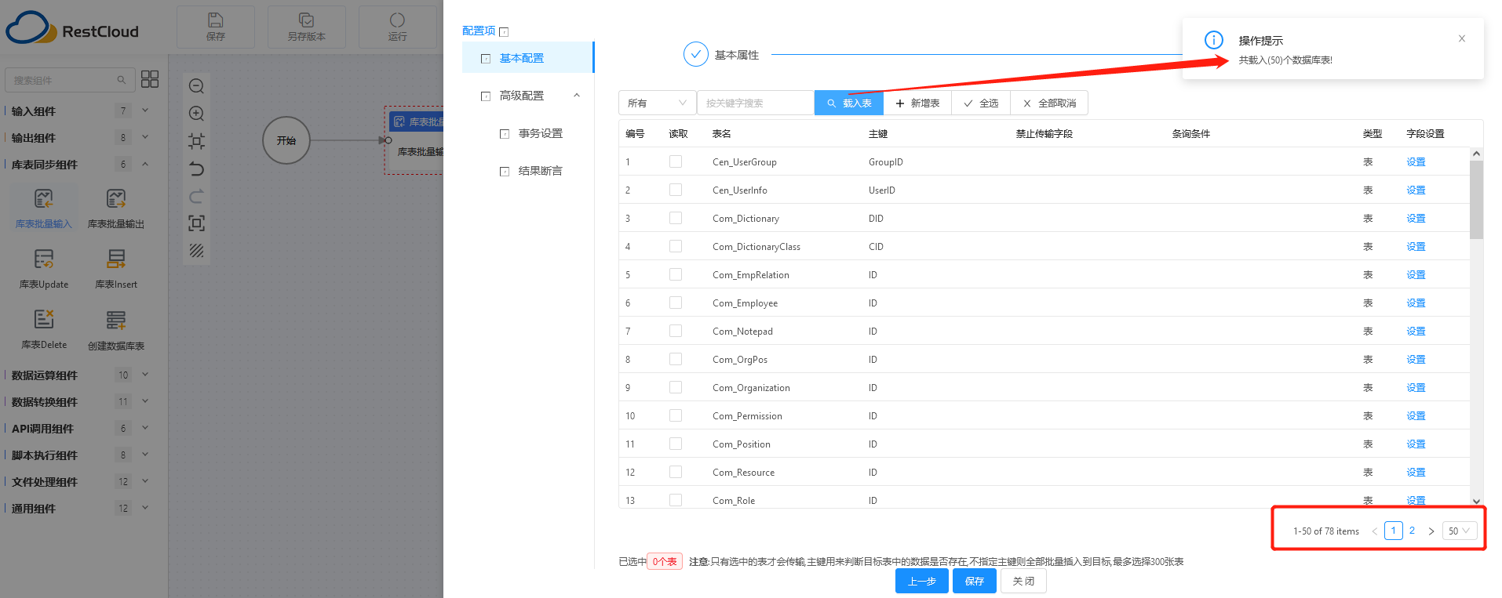This screenshot has width=1502, height=598.
Task: Check the 读取 box for Com_DictionaryClass
Action: click(676, 246)
